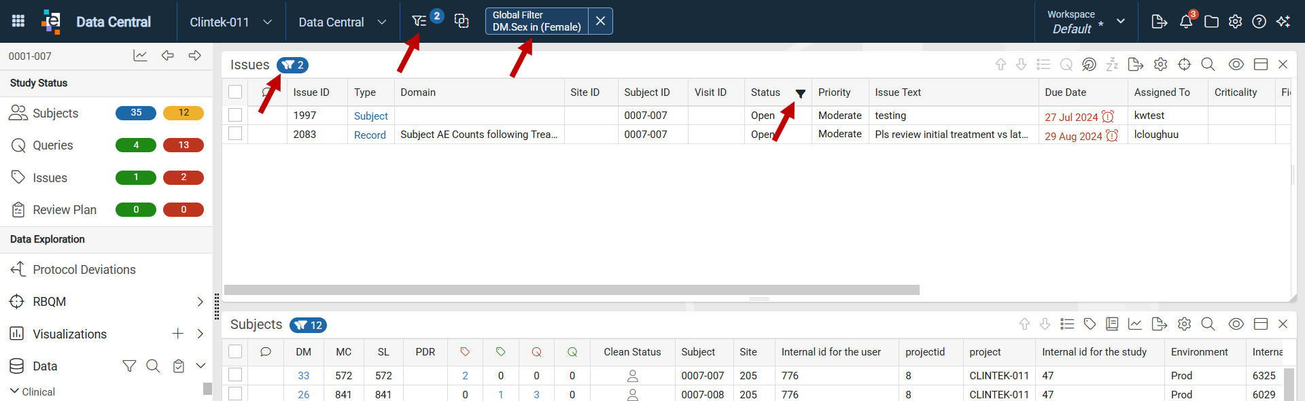The width and height of the screenshot is (1305, 401).
Task: Check the box for subject 0007-007 row
Action: point(235,374)
